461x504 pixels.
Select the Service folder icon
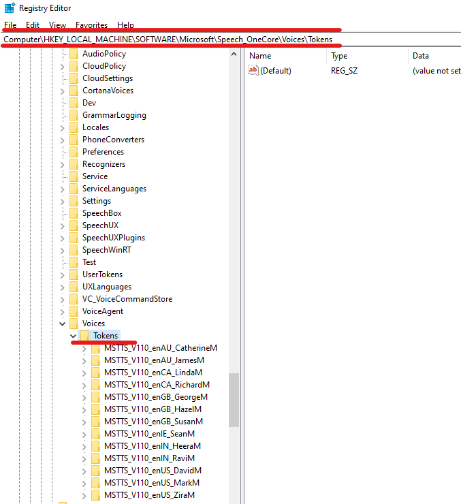(x=74, y=176)
